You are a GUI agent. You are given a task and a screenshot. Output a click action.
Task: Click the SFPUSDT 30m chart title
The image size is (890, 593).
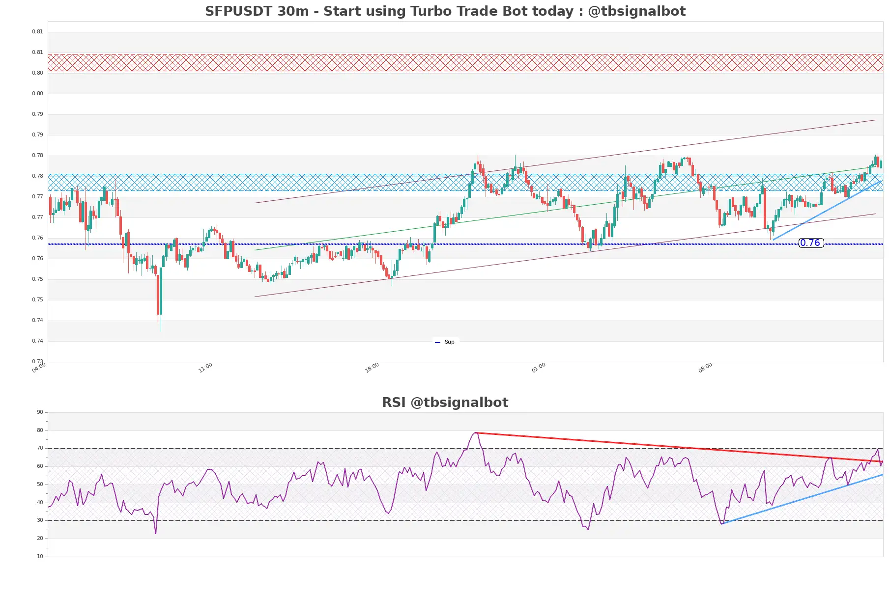[445, 11]
